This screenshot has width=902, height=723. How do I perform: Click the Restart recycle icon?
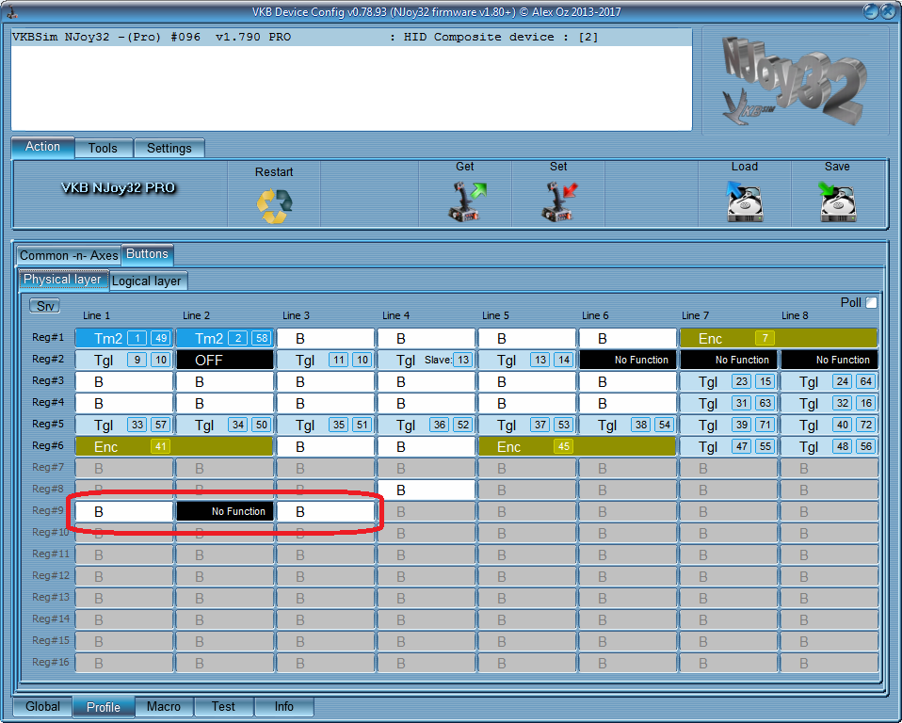[274, 205]
